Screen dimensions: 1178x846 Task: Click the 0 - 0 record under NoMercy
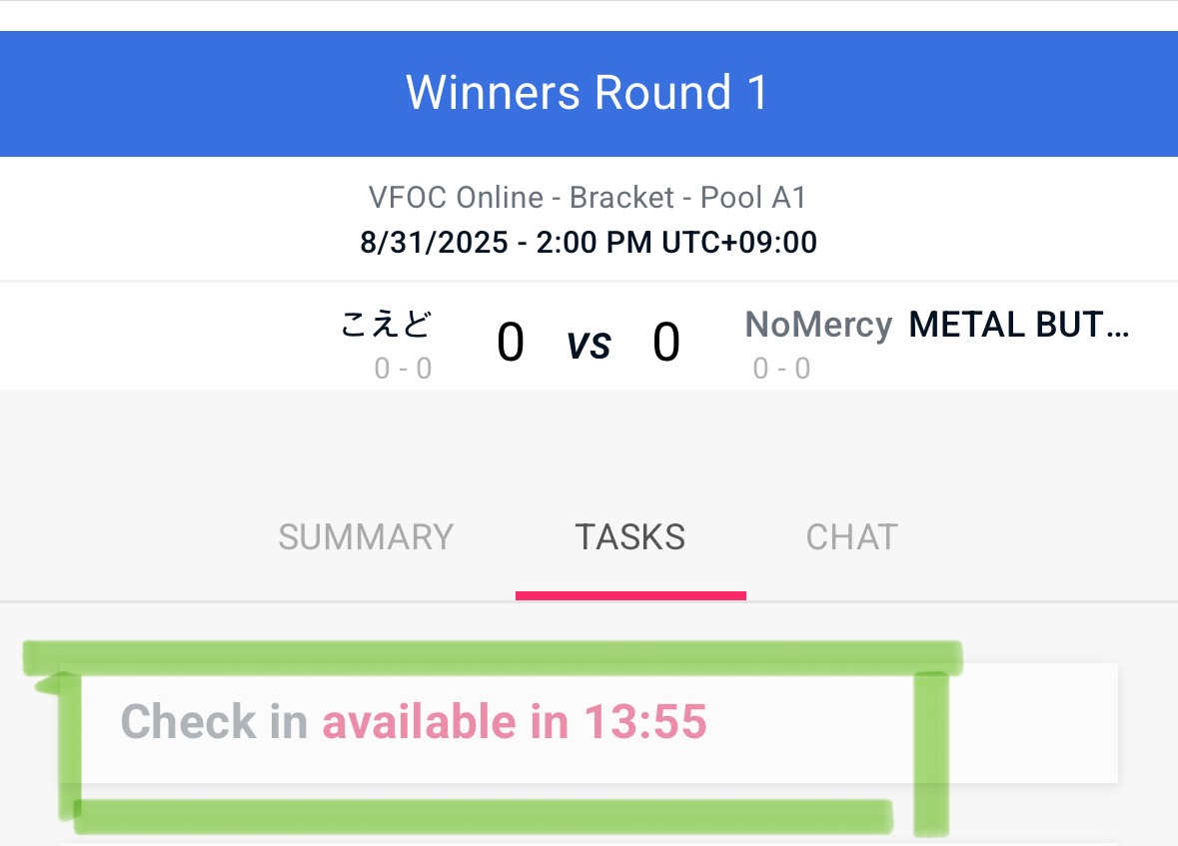coord(781,370)
